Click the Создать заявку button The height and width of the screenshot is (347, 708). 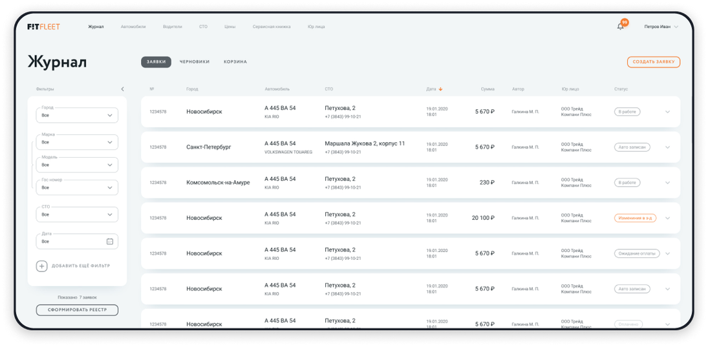(x=653, y=62)
